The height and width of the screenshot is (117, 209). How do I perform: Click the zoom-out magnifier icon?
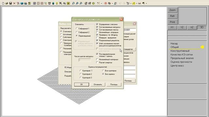pyautogui.click(x=81, y=3)
